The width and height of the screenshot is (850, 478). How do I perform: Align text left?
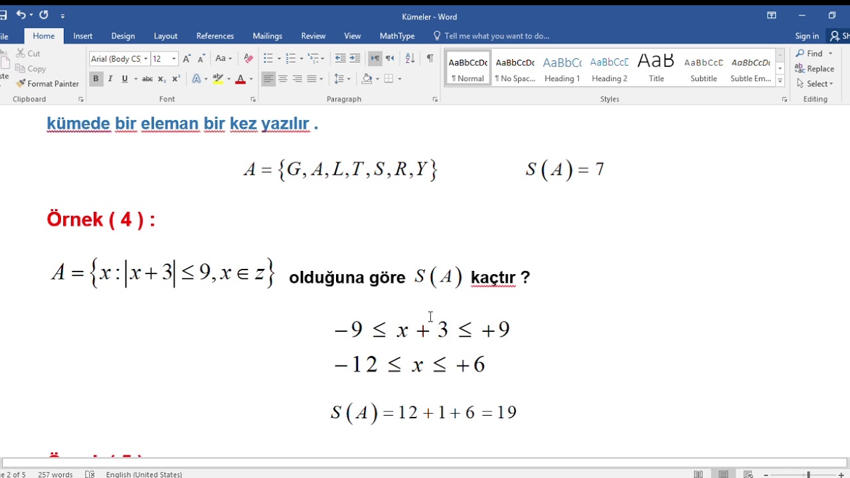tap(268, 78)
